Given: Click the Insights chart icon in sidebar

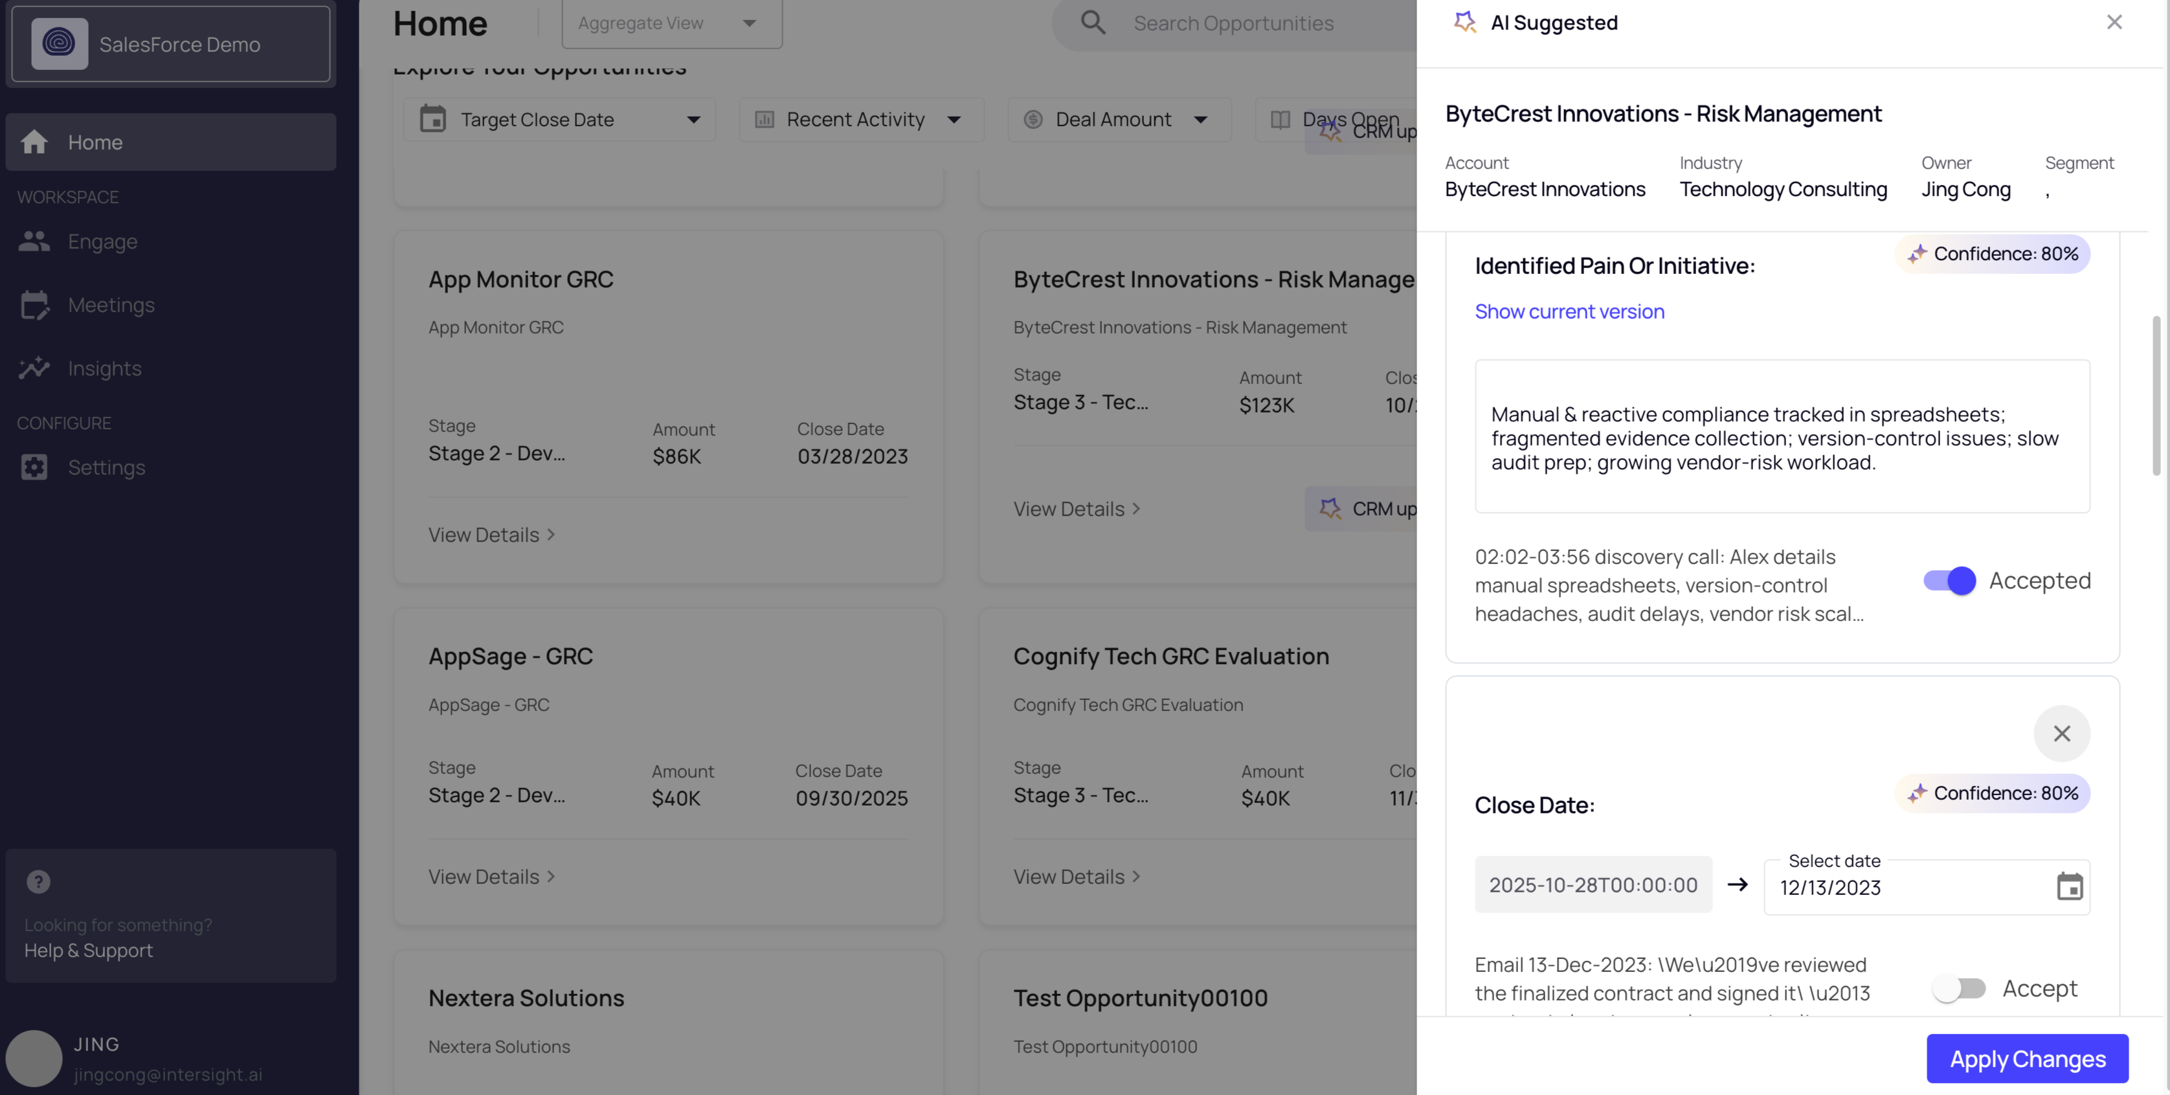Looking at the screenshot, I should 34,368.
